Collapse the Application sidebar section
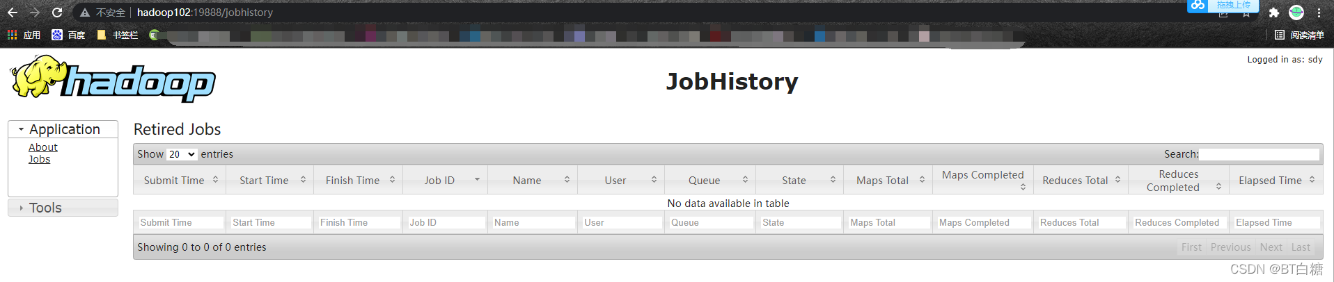Image resolution: width=1334 pixels, height=282 pixels. point(63,129)
